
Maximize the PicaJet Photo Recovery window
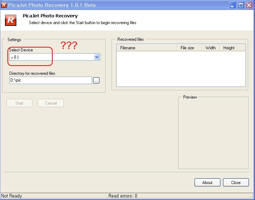click(241, 5)
